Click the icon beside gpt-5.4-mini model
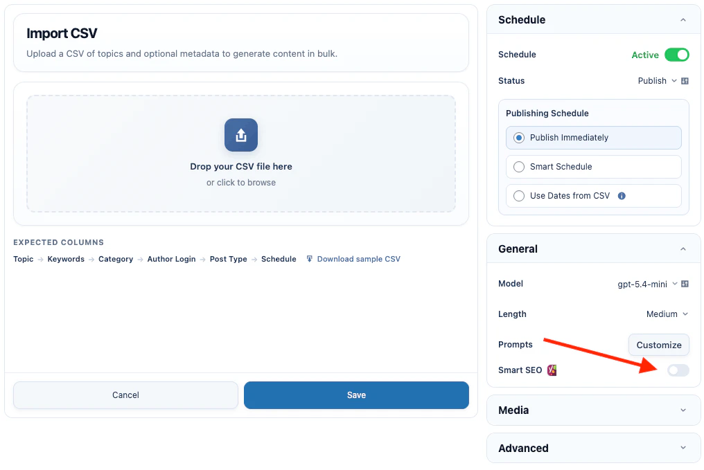The width and height of the screenshot is (704, 470). [x=685, y=283]
